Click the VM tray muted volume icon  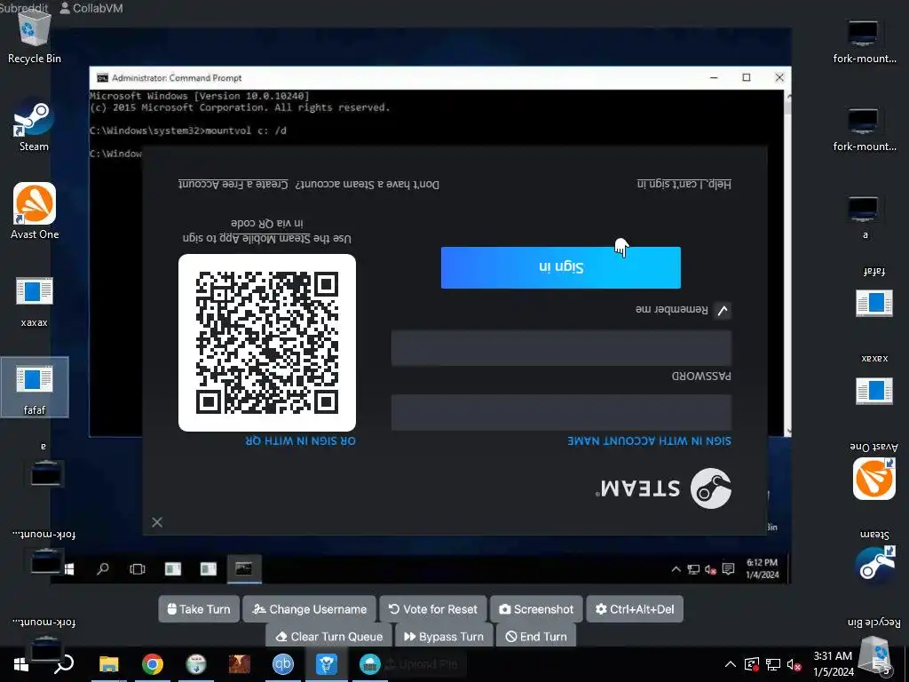711,569
